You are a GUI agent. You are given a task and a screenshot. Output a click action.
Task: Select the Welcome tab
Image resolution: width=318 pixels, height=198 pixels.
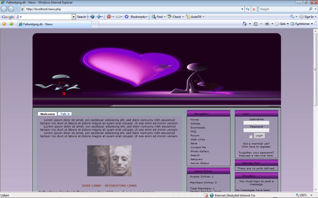48,114
